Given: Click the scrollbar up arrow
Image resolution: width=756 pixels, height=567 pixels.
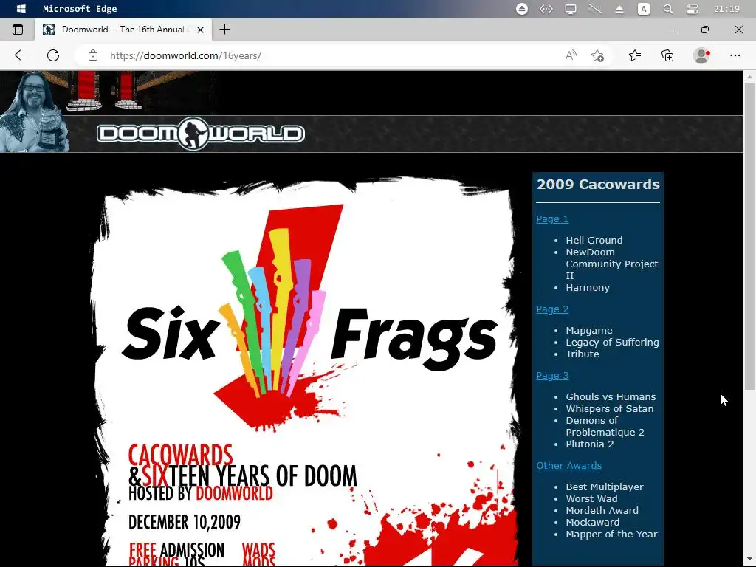Looking at the screenshot, I should pyautogui.click(x=749, y=76).
